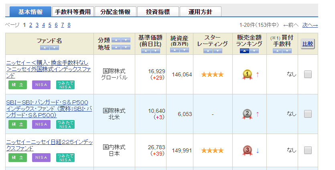
Task: Sort 純資産 ascending arrow
Action: click(x=175, y=50)
